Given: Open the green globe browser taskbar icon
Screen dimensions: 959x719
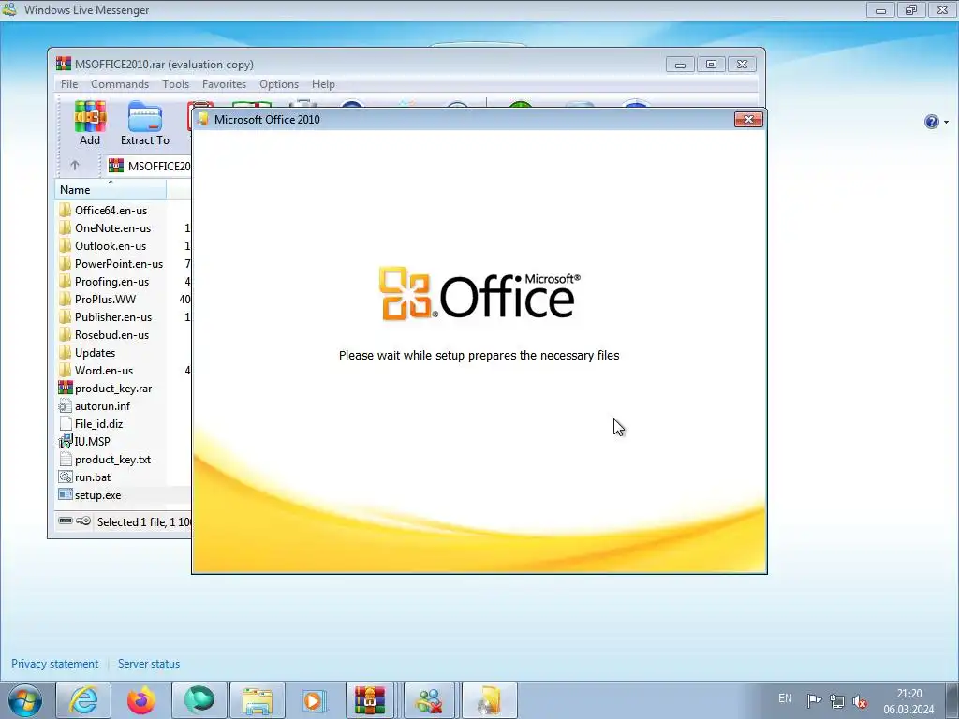Looking at the screenshot, I should coord(199,700).
